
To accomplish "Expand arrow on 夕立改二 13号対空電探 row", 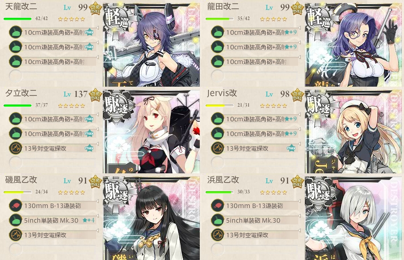I will (x=97, y=144).
